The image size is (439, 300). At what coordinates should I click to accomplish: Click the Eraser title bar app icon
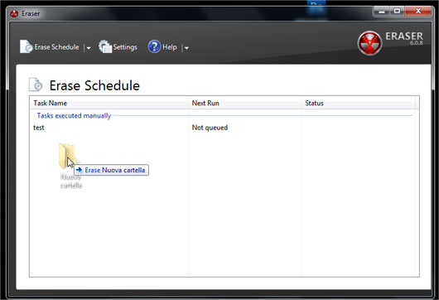click(x=14, y=13)
